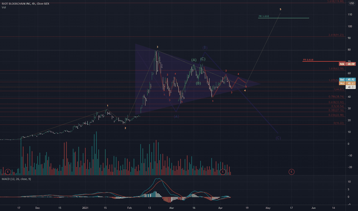This screenshot has width=358, height=211.
Task: Click the 5 tick on the MACD scale
Action: 348,190
